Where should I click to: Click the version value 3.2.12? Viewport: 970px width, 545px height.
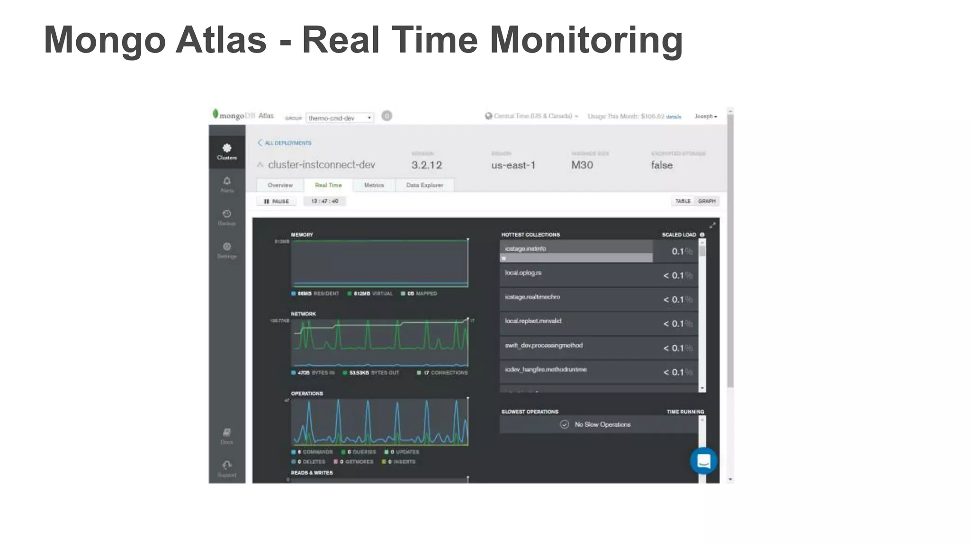coord(426,165)
